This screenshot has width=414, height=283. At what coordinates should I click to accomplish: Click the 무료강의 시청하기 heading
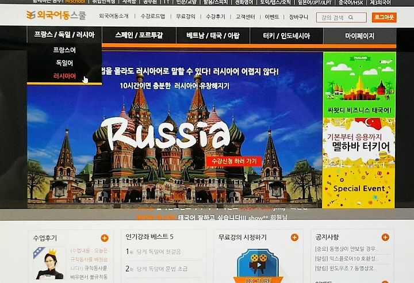[x=243, y=238]
